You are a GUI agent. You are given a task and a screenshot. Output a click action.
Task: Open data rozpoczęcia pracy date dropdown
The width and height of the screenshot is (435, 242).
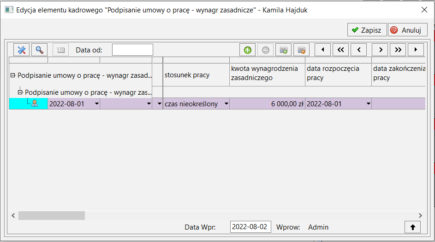(x=369, y=104)
